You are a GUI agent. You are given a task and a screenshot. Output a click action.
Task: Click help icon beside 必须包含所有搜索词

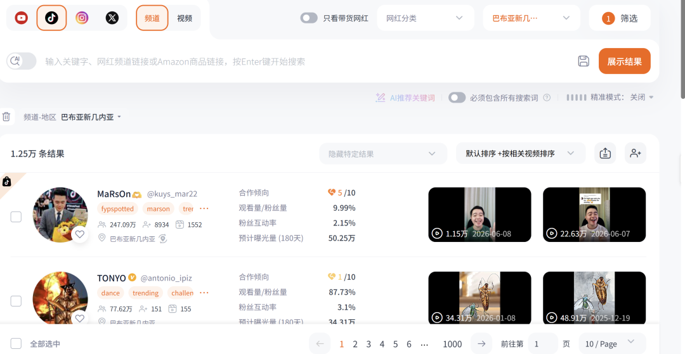point(547,98)
